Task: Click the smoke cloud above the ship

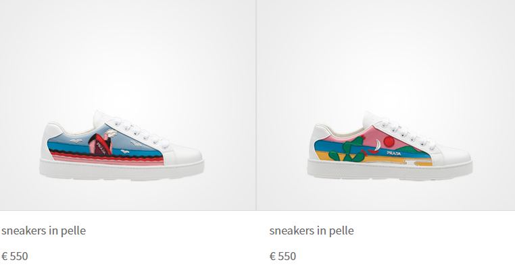Action: point(111,133)
